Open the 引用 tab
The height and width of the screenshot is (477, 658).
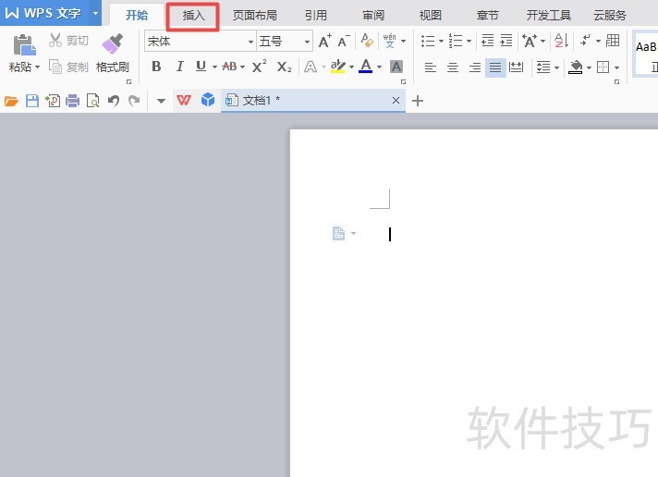[x=316, y=16]
